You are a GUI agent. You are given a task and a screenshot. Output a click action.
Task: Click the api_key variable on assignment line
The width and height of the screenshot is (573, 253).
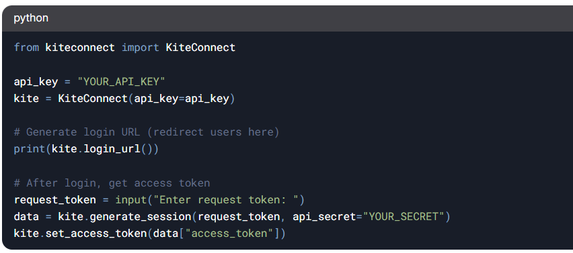click(x=36, y=82)
